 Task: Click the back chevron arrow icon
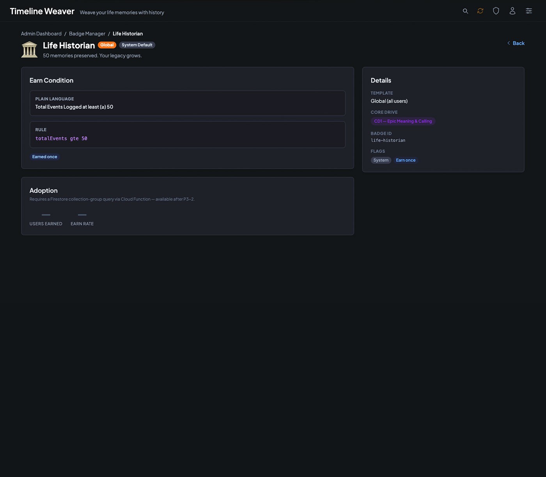click(x=509, y=43)
